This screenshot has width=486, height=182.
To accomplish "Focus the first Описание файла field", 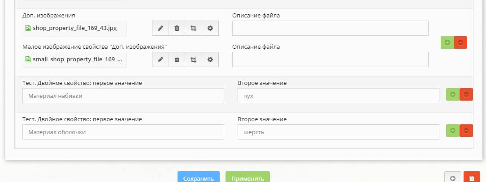I will click(x=330, y=28).
